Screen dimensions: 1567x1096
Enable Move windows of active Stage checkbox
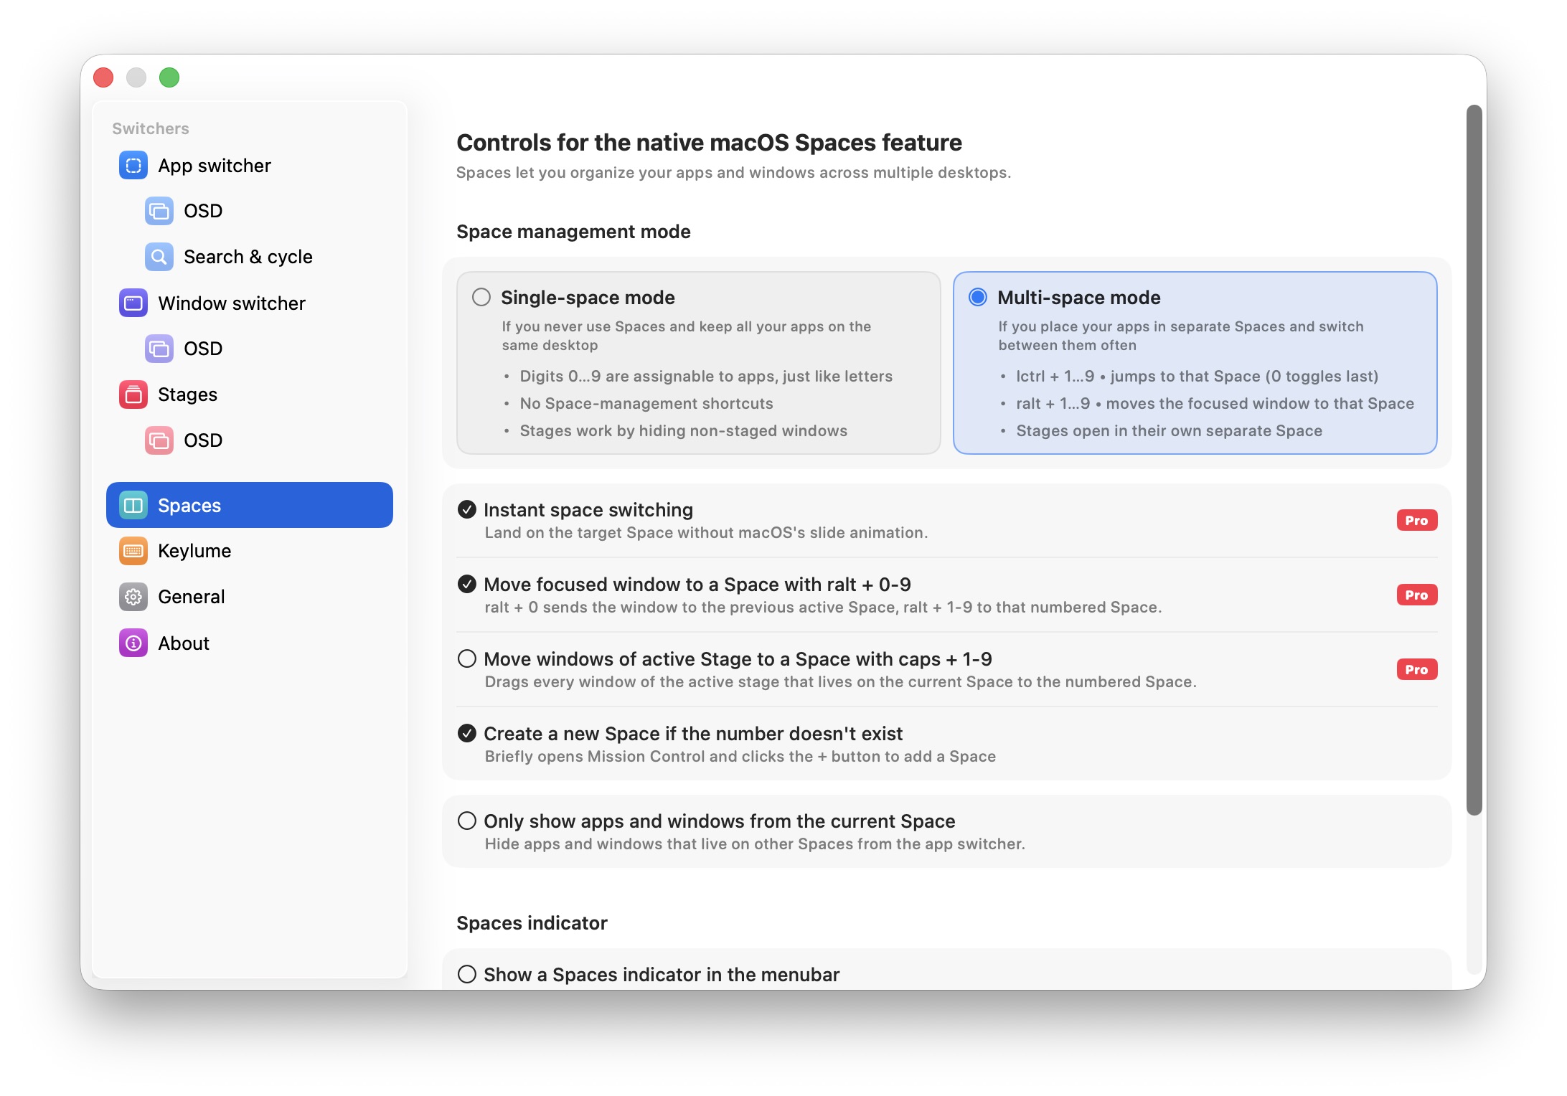[x=467, y=659]
